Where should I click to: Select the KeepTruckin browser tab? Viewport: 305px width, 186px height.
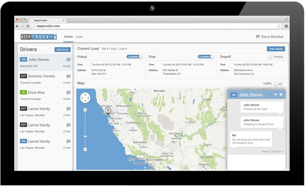(48, 20)
